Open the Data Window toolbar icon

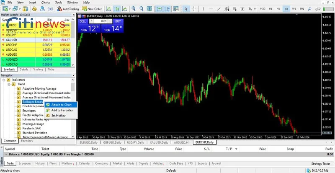tap(35, 9)
